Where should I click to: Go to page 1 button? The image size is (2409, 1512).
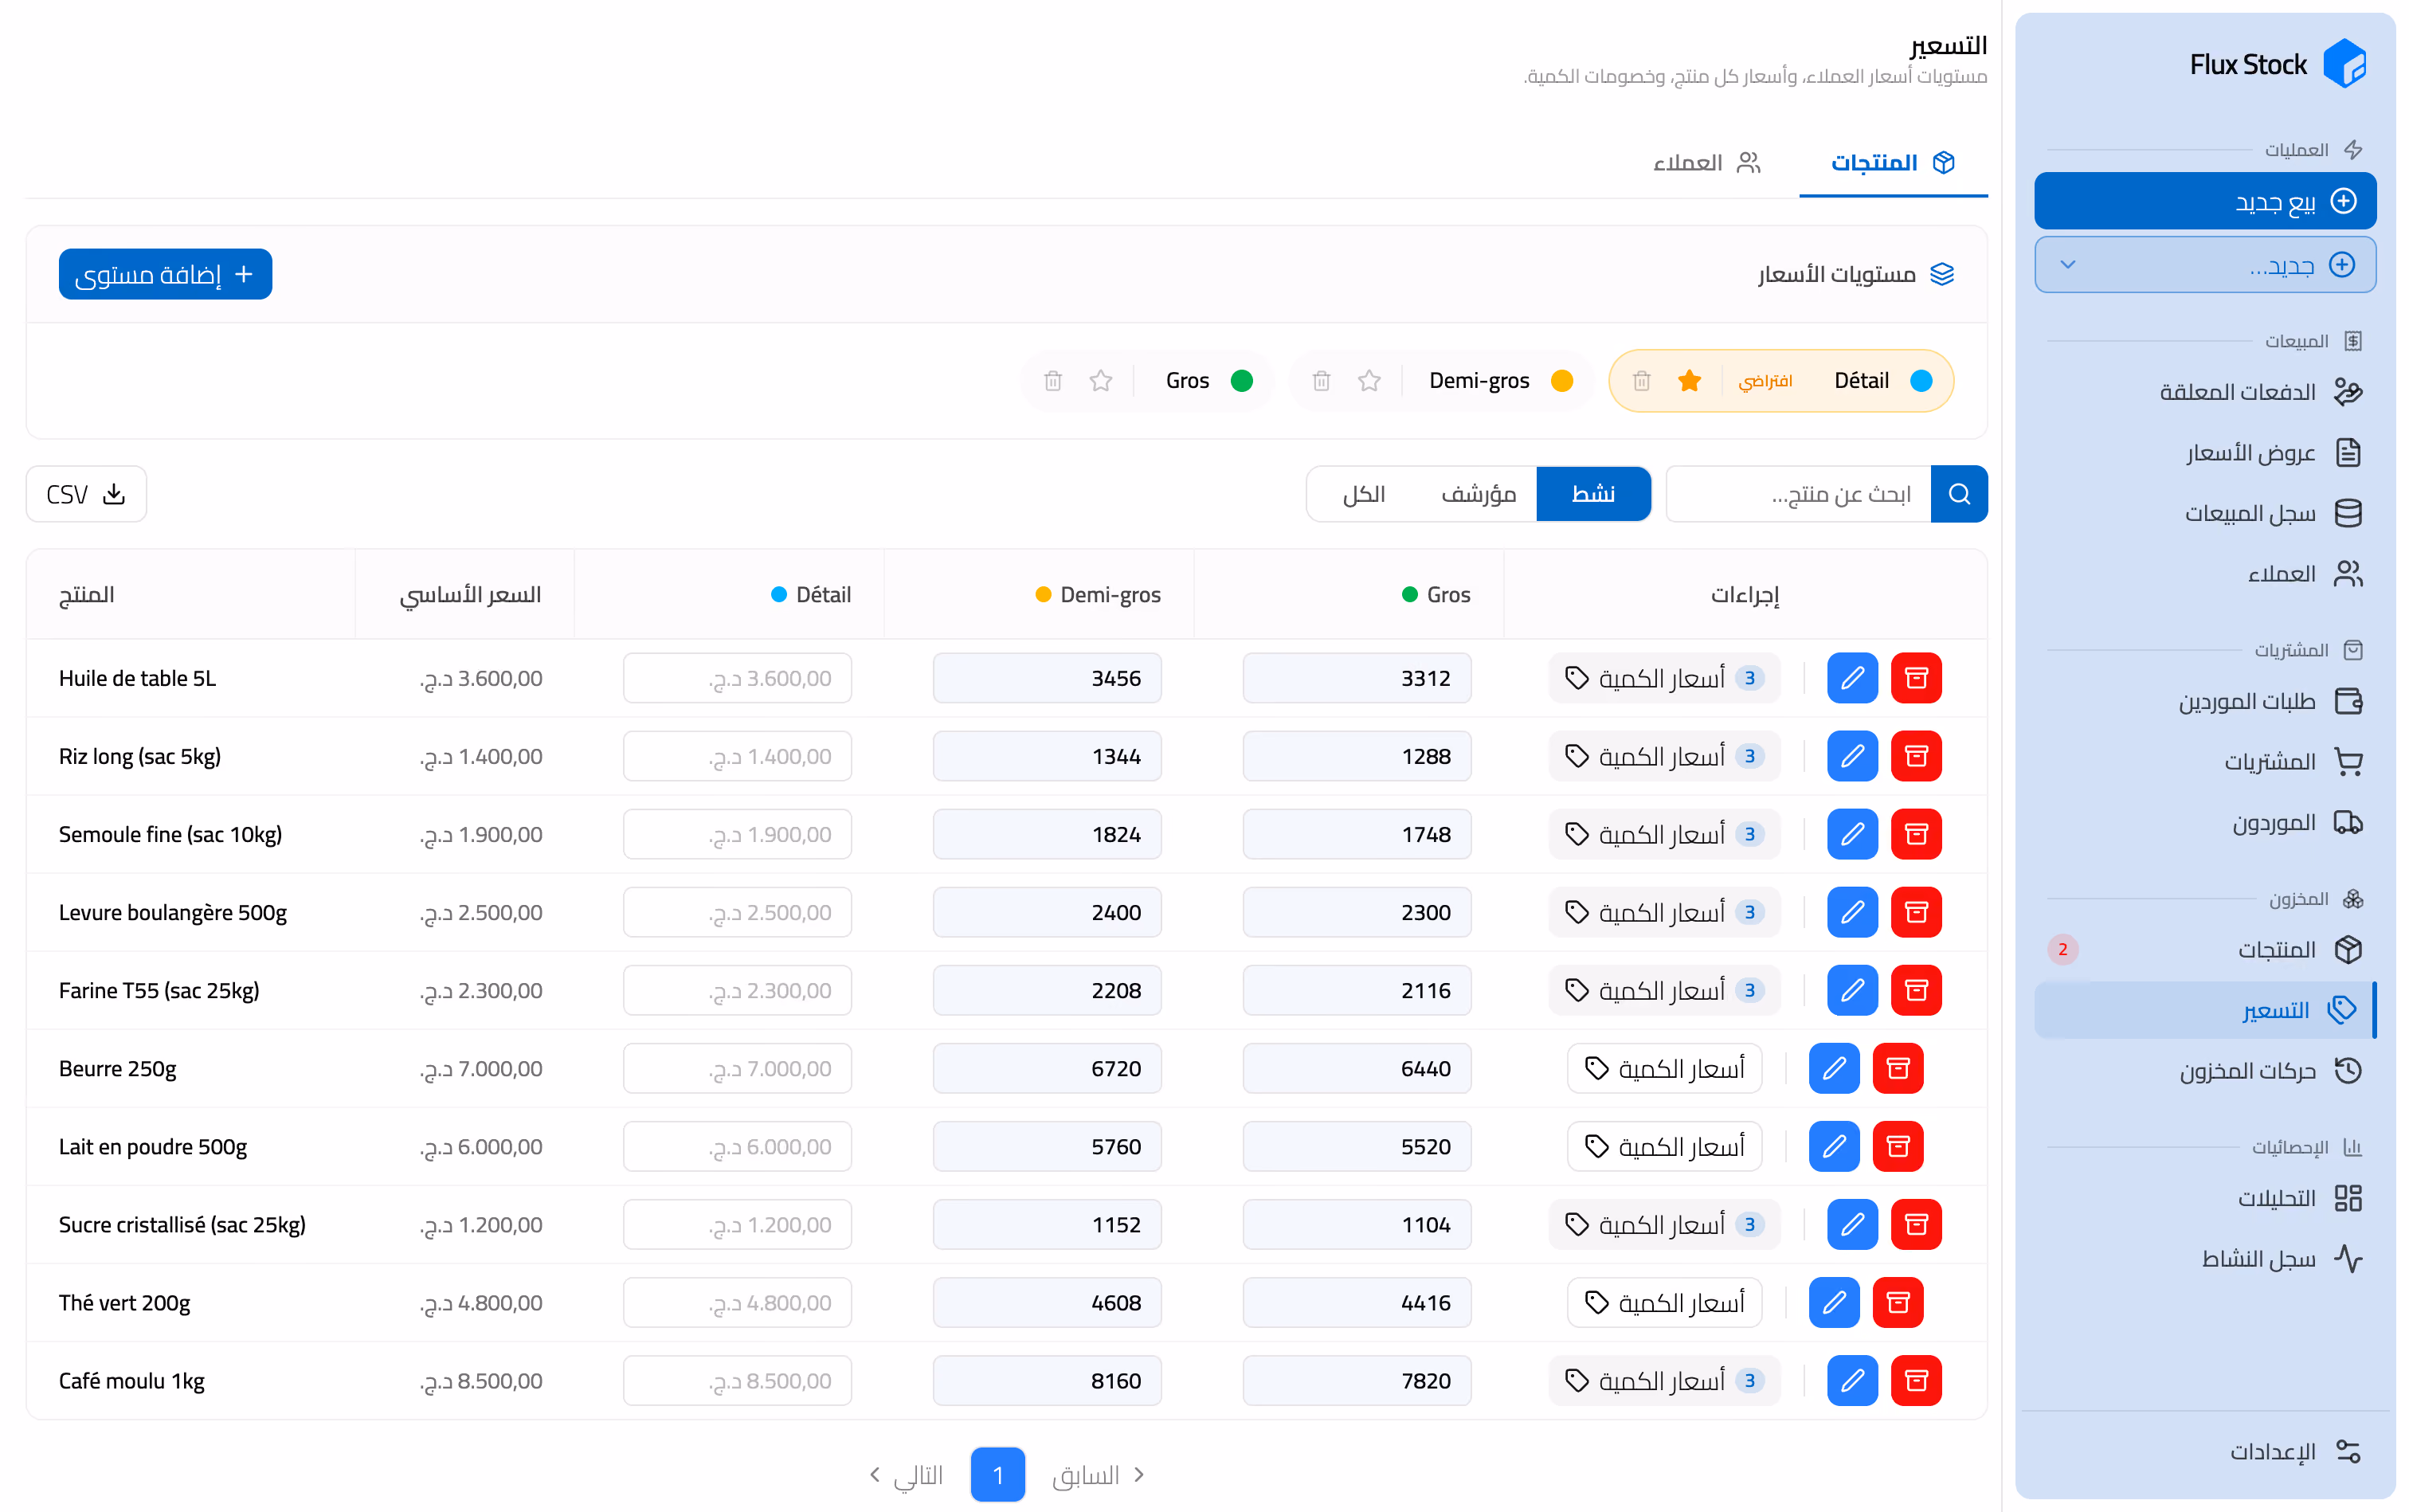point(997,1474)
